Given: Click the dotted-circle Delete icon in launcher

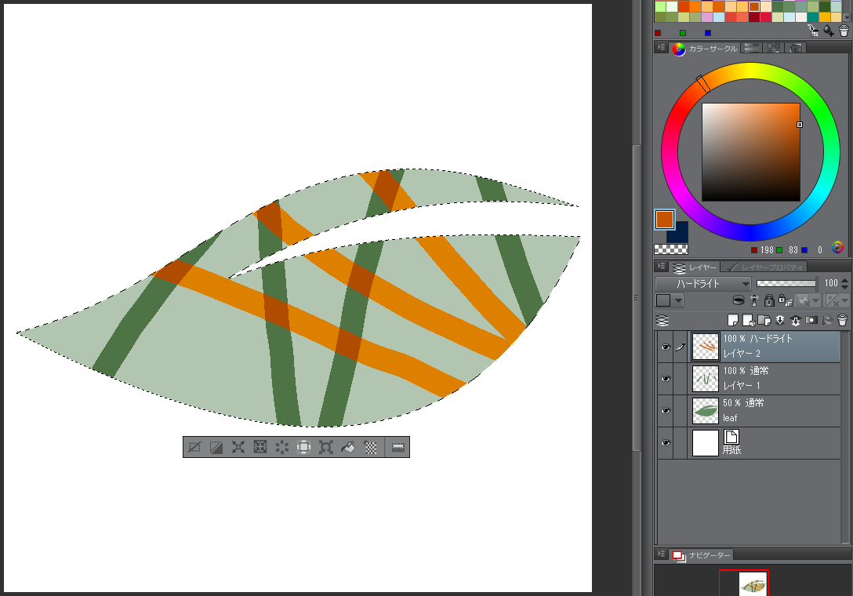Looking at the screenshot, I should [x=281, y=448].
